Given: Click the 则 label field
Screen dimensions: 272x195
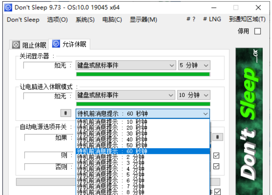Looking at the screenshot, I should coord(48,155).
